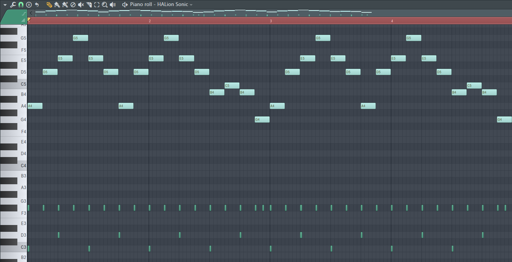
Task: Click the left chevron beside the overview
Action: 31,13
